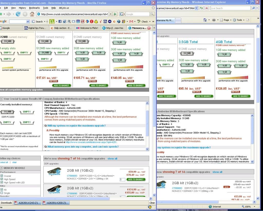Open the Bookmarks menu in Firefox
Image resolution: width=263 pixels, height=211 pixels.
34,8
